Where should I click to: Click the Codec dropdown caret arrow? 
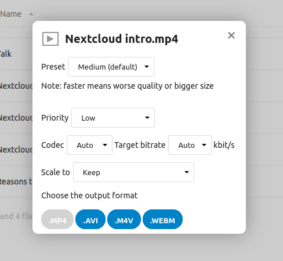pos(105,145)
